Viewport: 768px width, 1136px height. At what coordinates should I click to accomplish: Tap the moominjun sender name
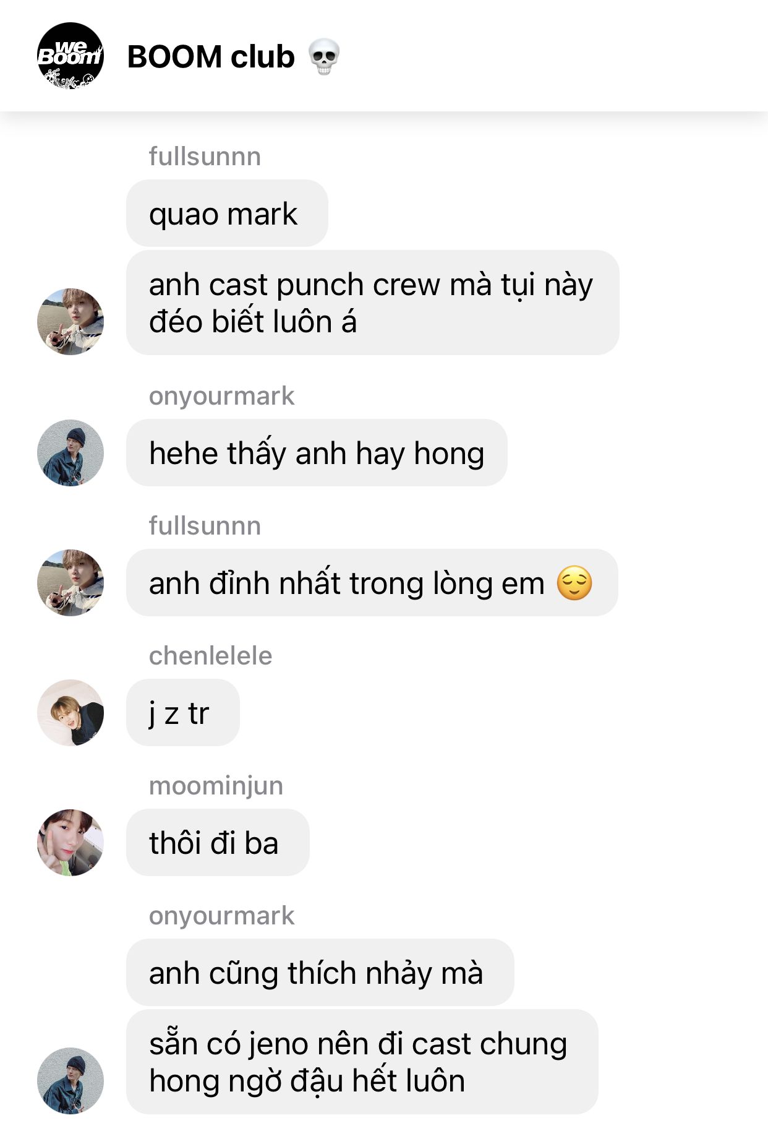click(216, 786)
